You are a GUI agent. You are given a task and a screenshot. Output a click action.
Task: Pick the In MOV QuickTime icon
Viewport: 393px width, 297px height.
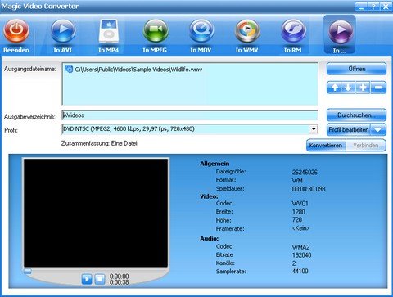pyautogui.click(x=201, y=30)
